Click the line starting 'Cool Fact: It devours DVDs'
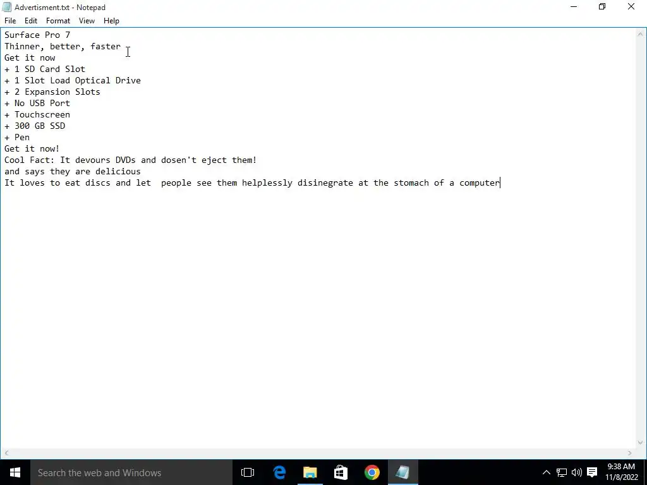This screenshot has width=647, height=485. point(130,160)
